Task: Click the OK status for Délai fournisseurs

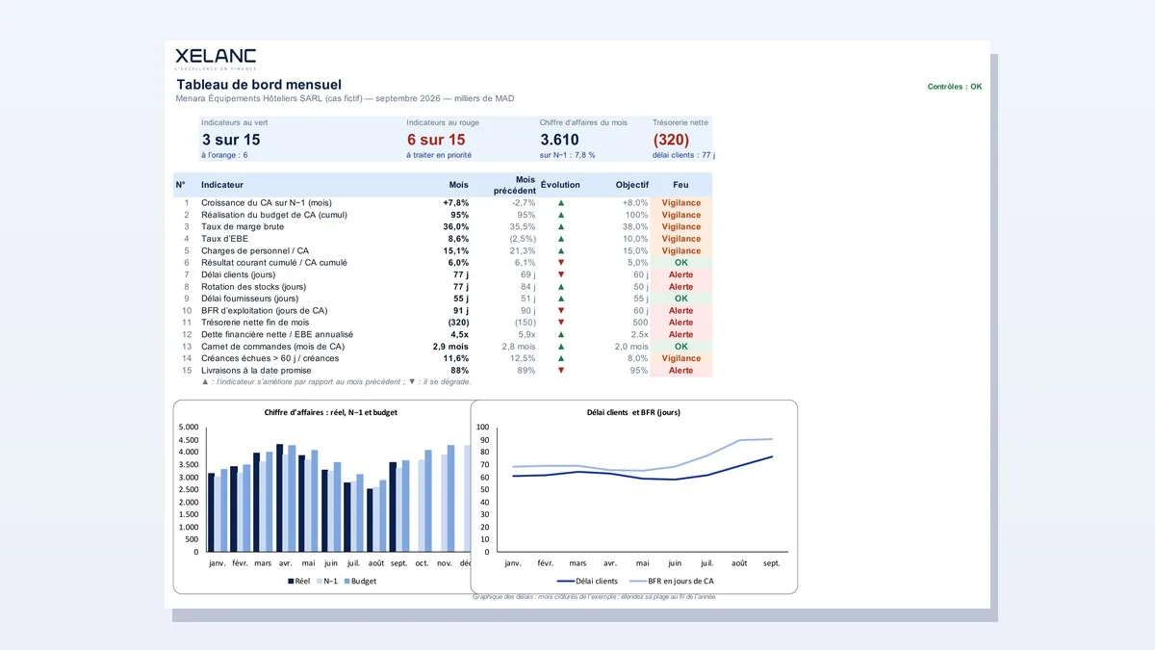Action: (x=681, y=299)
